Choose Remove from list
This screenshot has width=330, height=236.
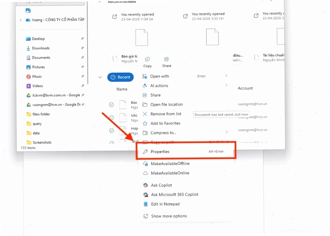(x=166, y=114)
